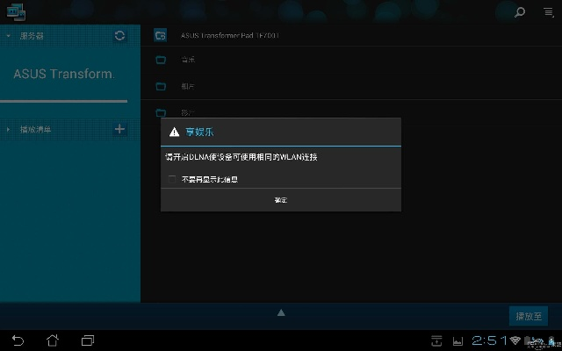Expand the 播放清单 playlist section
This screenshot has width=562, height=351.
coord(9,130)
